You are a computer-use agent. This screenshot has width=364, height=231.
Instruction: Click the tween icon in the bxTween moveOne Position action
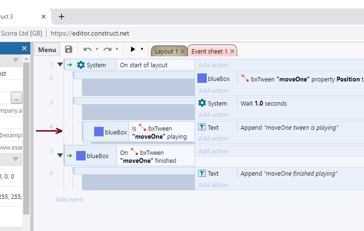click(245, 78)
